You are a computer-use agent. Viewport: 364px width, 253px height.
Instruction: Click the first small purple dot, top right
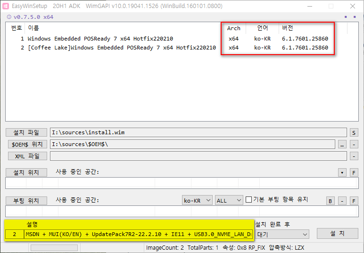point(346,17)
